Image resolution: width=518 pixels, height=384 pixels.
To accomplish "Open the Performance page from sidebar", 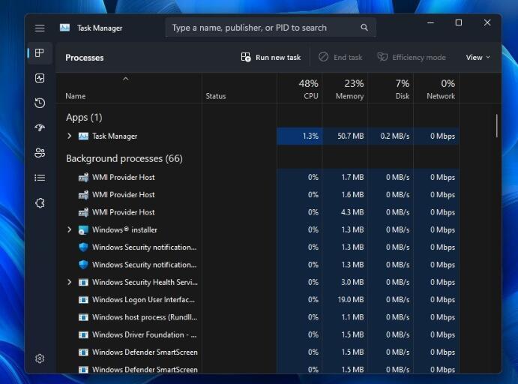I will point(40,78).
